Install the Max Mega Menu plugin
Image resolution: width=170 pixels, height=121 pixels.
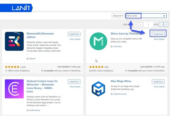(x=158, y=82)
